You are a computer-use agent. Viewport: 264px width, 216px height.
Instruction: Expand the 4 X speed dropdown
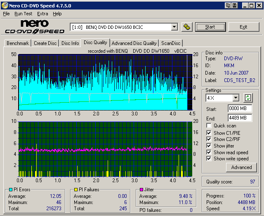[236, 98]
